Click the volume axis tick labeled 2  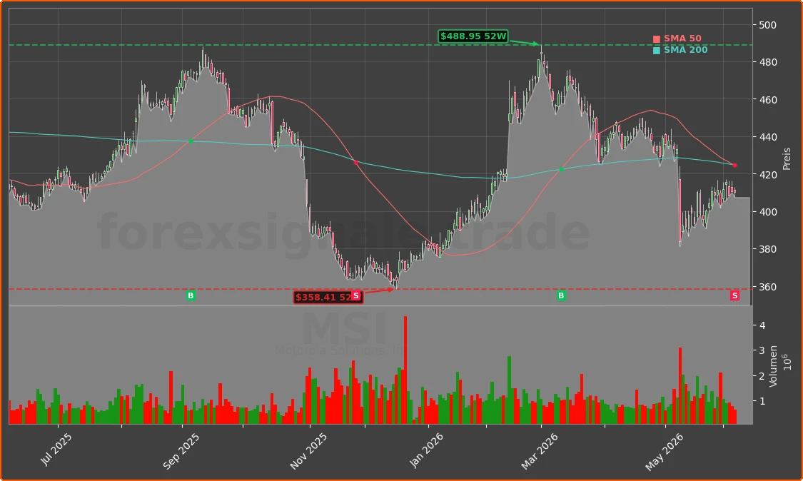[x=762, y=377]
